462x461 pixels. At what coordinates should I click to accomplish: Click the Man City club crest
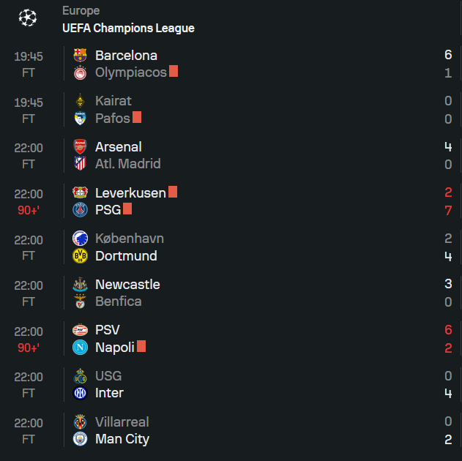(80, 439)
